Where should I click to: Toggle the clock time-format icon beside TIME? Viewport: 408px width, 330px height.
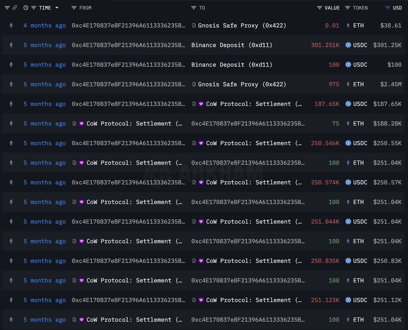point(26,8)
